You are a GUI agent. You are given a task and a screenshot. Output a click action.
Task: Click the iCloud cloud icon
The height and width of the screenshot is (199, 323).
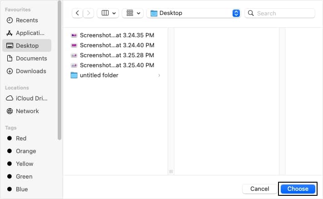[x=10, y=98]
